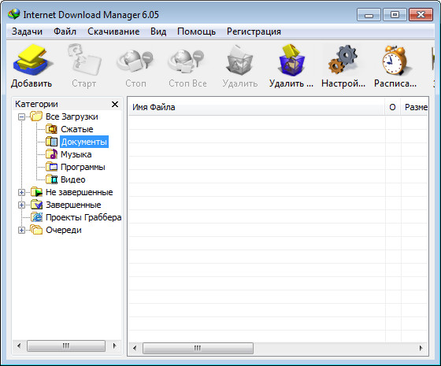
Task: Click the Добавить (Add URL) toolbar icon
Action: click(31, 60)
